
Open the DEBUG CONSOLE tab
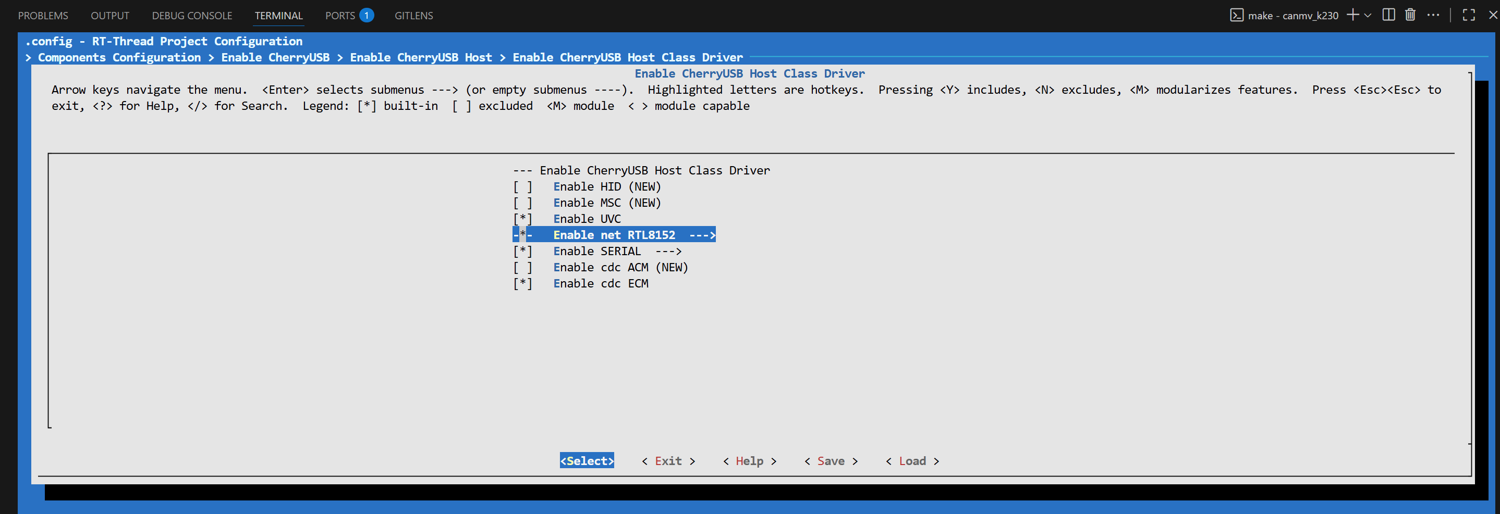point(191,16)
